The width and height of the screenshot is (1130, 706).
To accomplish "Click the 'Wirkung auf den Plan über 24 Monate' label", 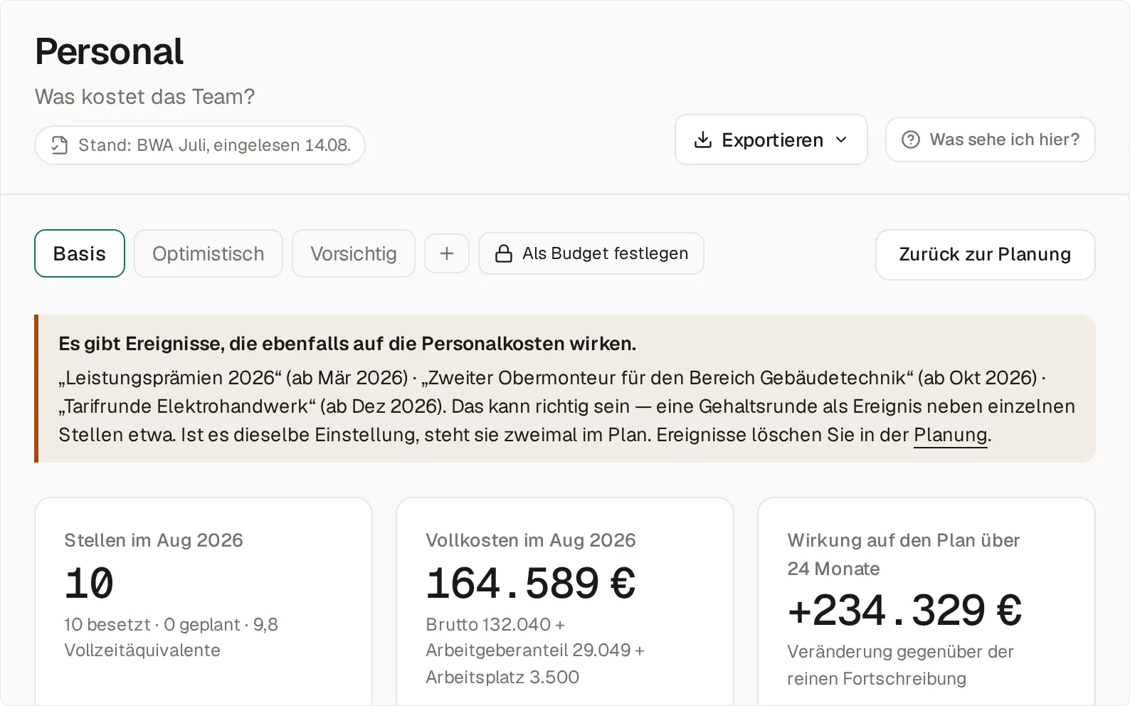I will (904, 554).
